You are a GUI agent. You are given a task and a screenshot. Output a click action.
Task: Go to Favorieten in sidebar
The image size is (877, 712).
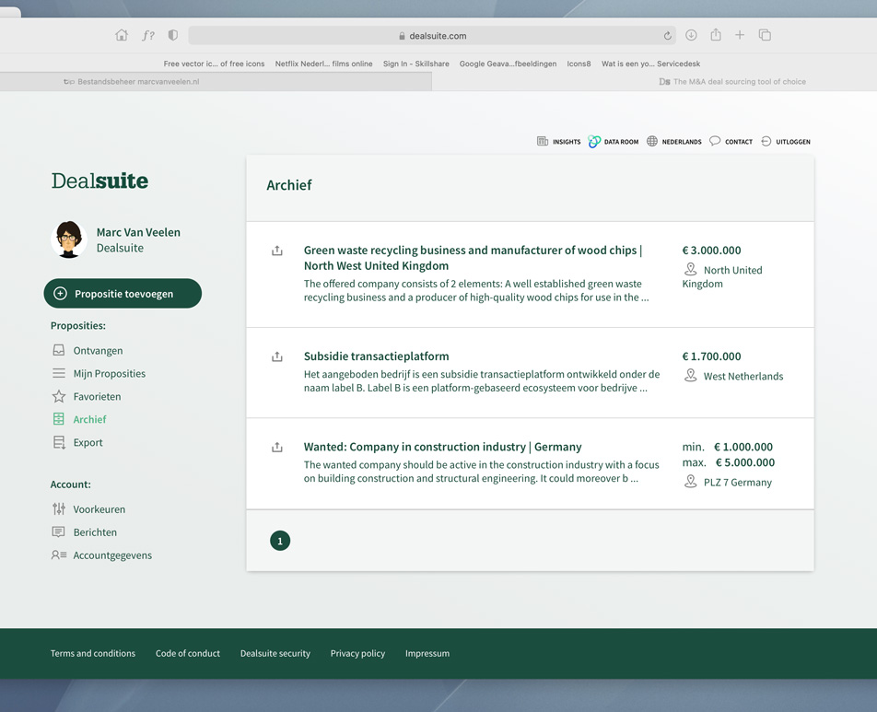tap(97, 397)
